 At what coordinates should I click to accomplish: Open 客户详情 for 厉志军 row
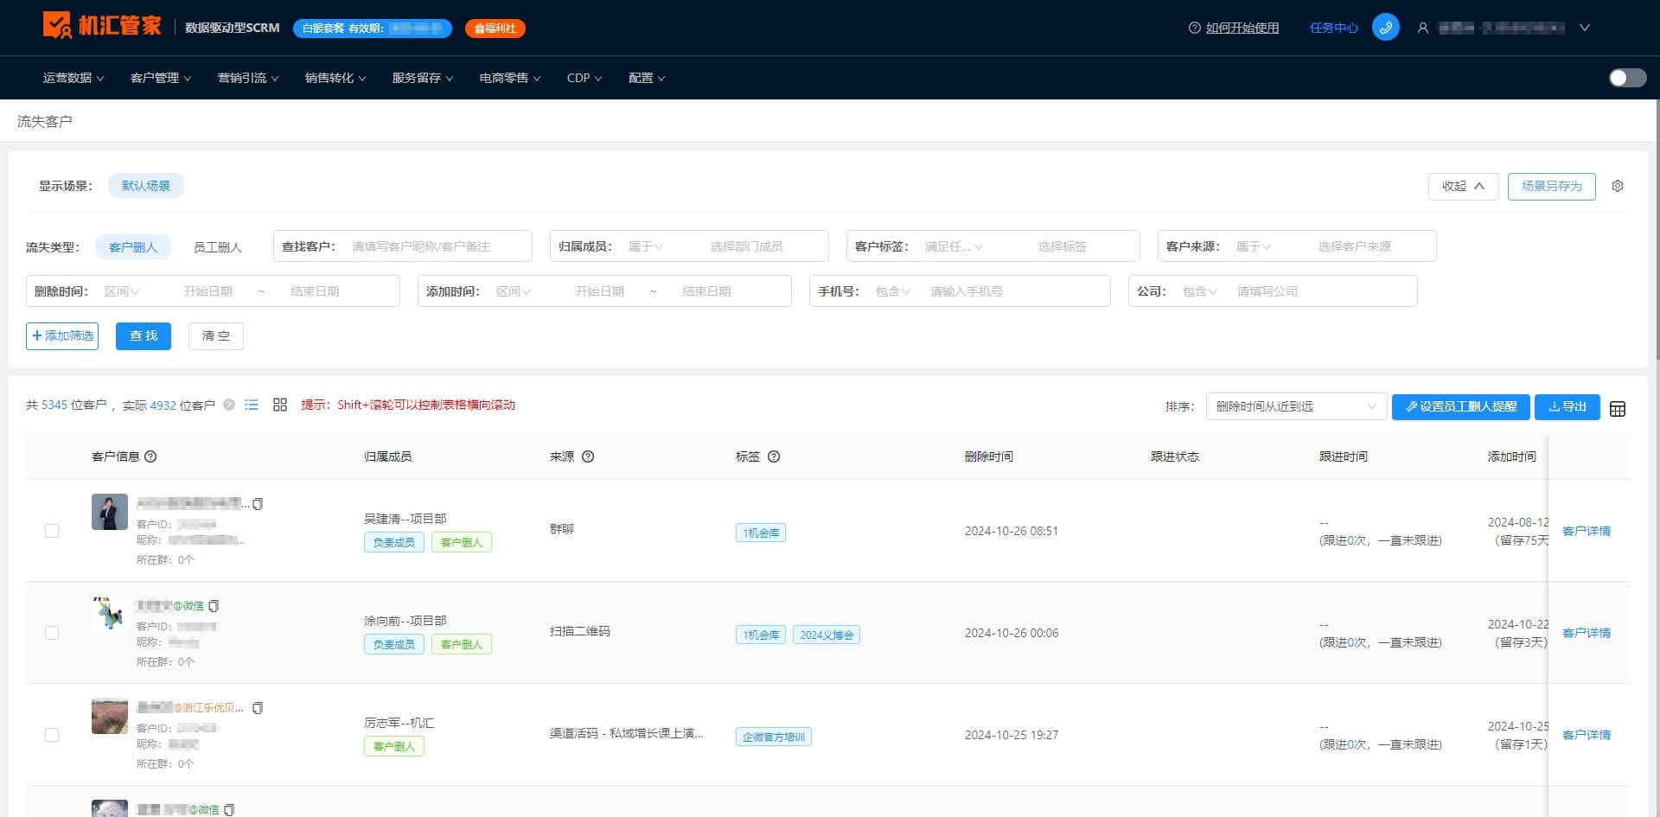click(1587, 735)
